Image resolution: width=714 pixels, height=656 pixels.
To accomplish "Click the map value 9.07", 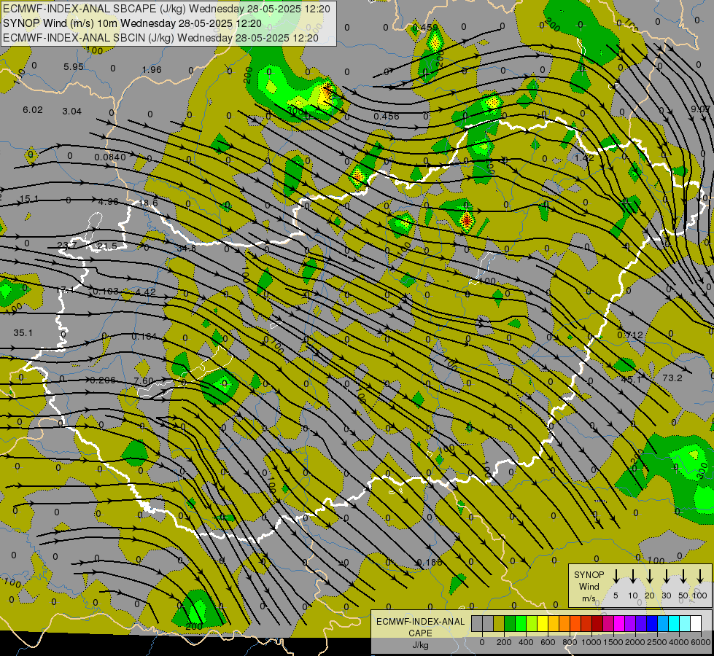I will point(700,109).
